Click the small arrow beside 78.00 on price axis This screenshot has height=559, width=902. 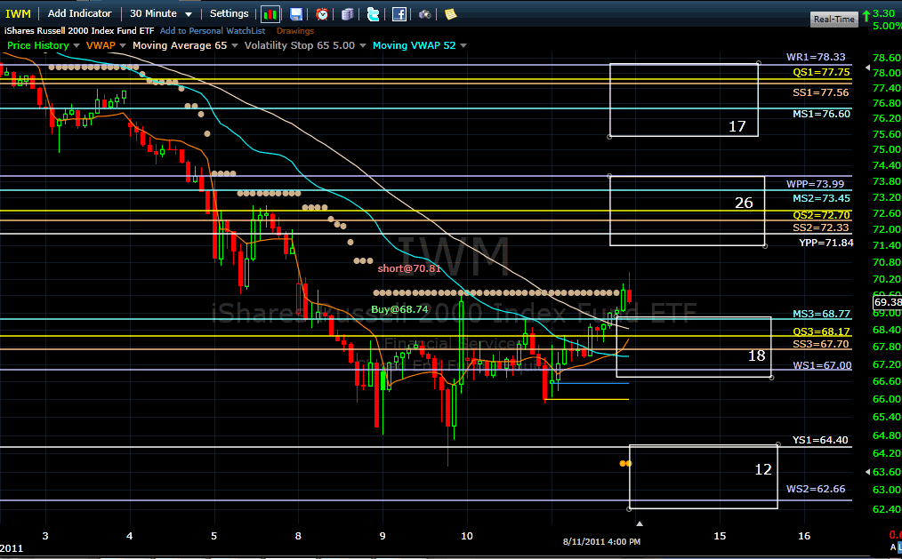pos(867,68)
